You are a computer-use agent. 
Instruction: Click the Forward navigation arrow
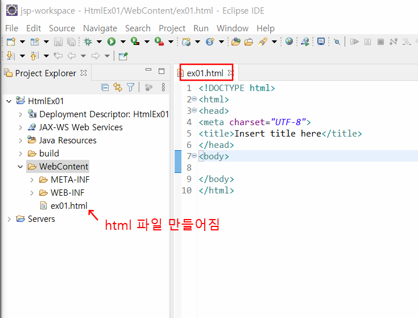[96, 56]
